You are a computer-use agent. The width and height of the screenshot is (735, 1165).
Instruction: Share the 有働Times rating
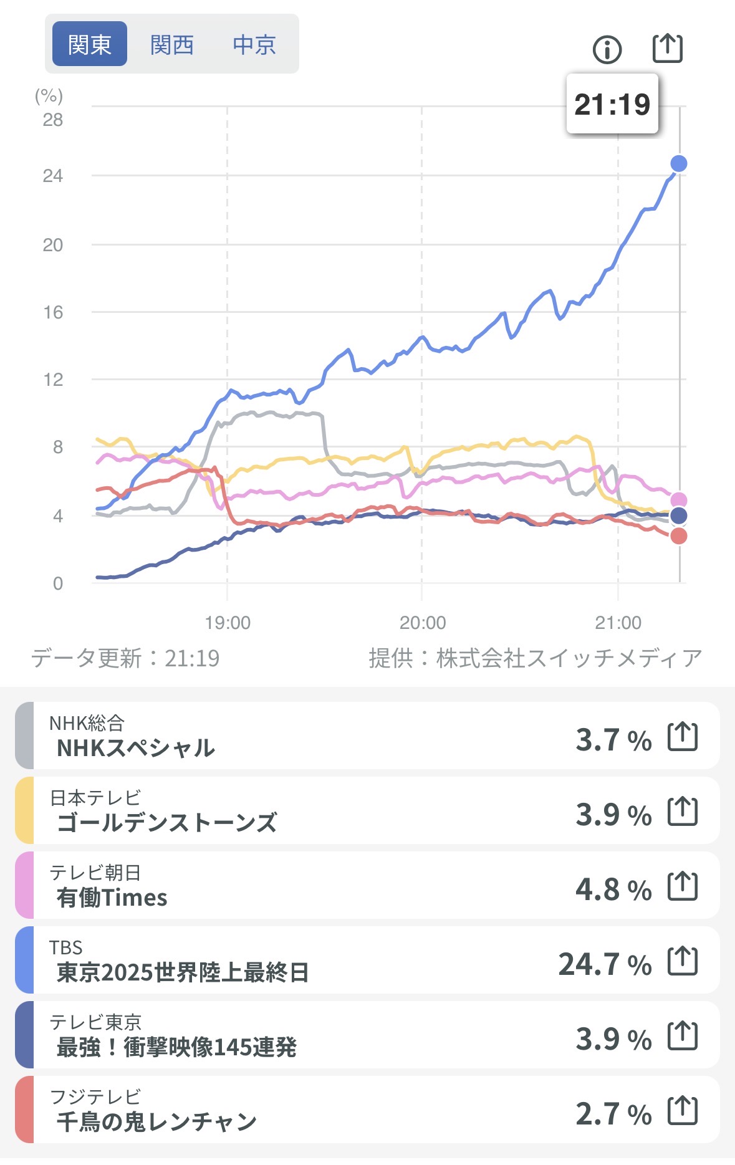click(x=682, y=886)
